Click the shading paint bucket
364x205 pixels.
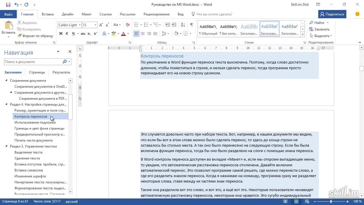[x=176, y=34]
